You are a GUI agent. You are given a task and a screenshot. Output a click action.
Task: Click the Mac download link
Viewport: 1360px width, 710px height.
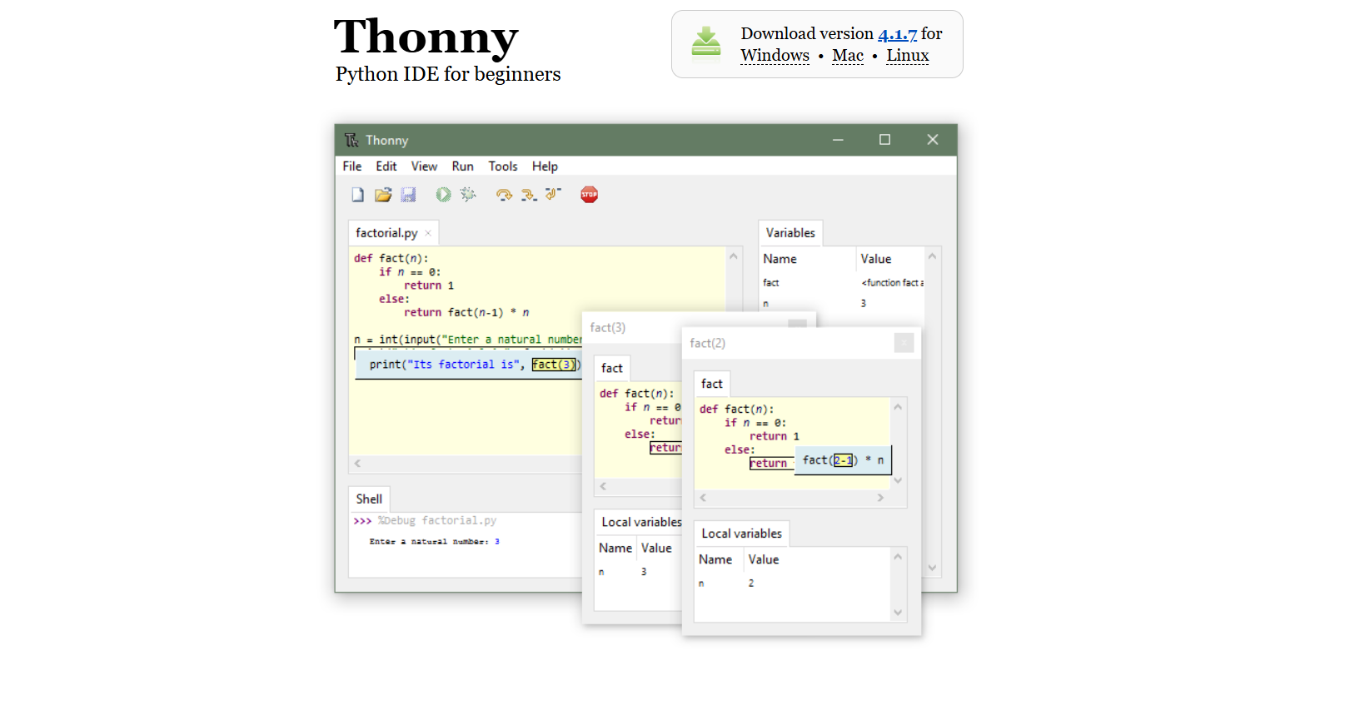click(x=848, y=56)
